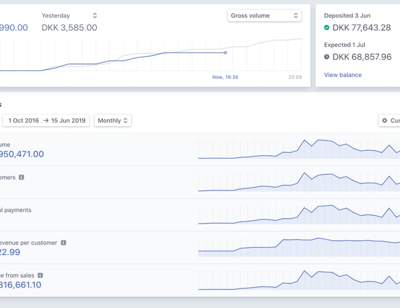Click the info icon beside revenue from sales

click(x=40, y=275)
